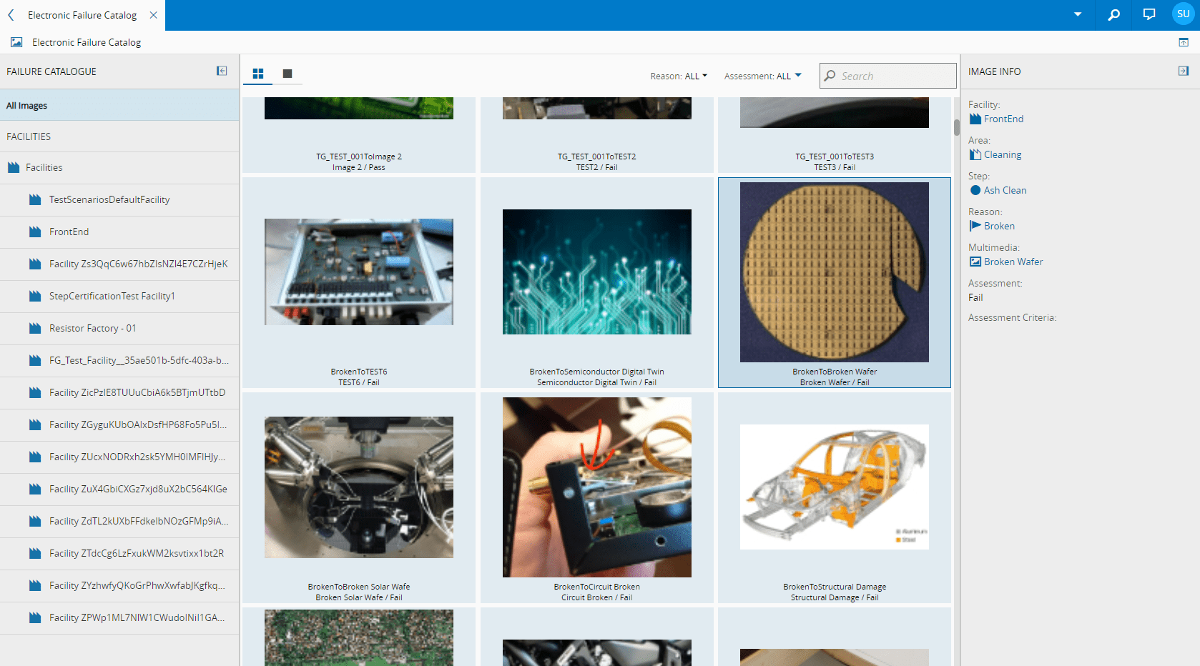The width and height of the screenshot is (1200, 666).
Task: Click the TestScenariosDefaultFacility factory icon
Action: (35, 199)
